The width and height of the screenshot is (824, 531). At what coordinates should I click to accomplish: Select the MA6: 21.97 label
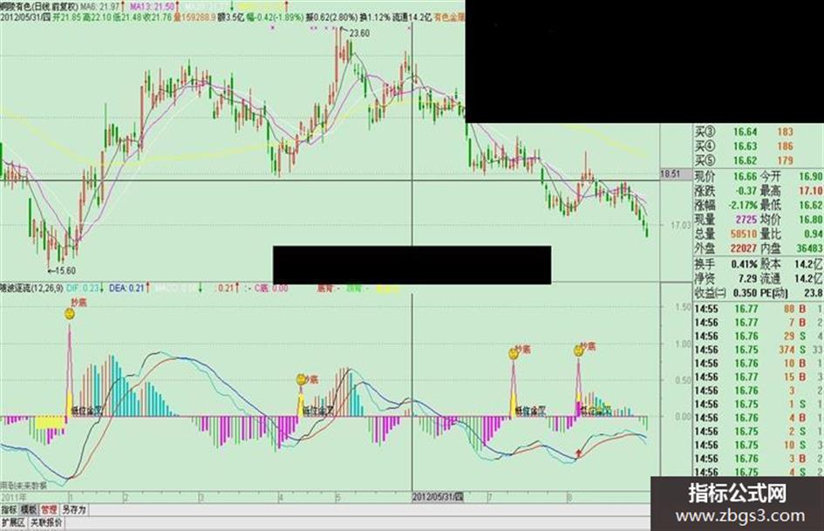pos(99,7)
